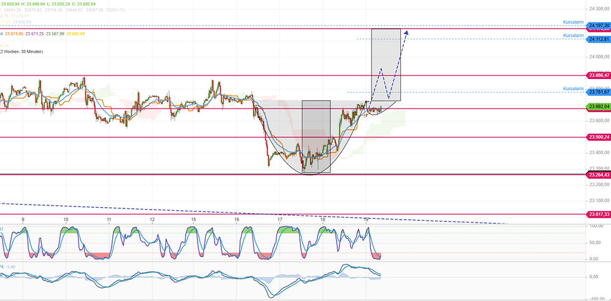Click the 23.100,00 price axis label
This screenshot has height=301, width=611.
tap(599, 201)
